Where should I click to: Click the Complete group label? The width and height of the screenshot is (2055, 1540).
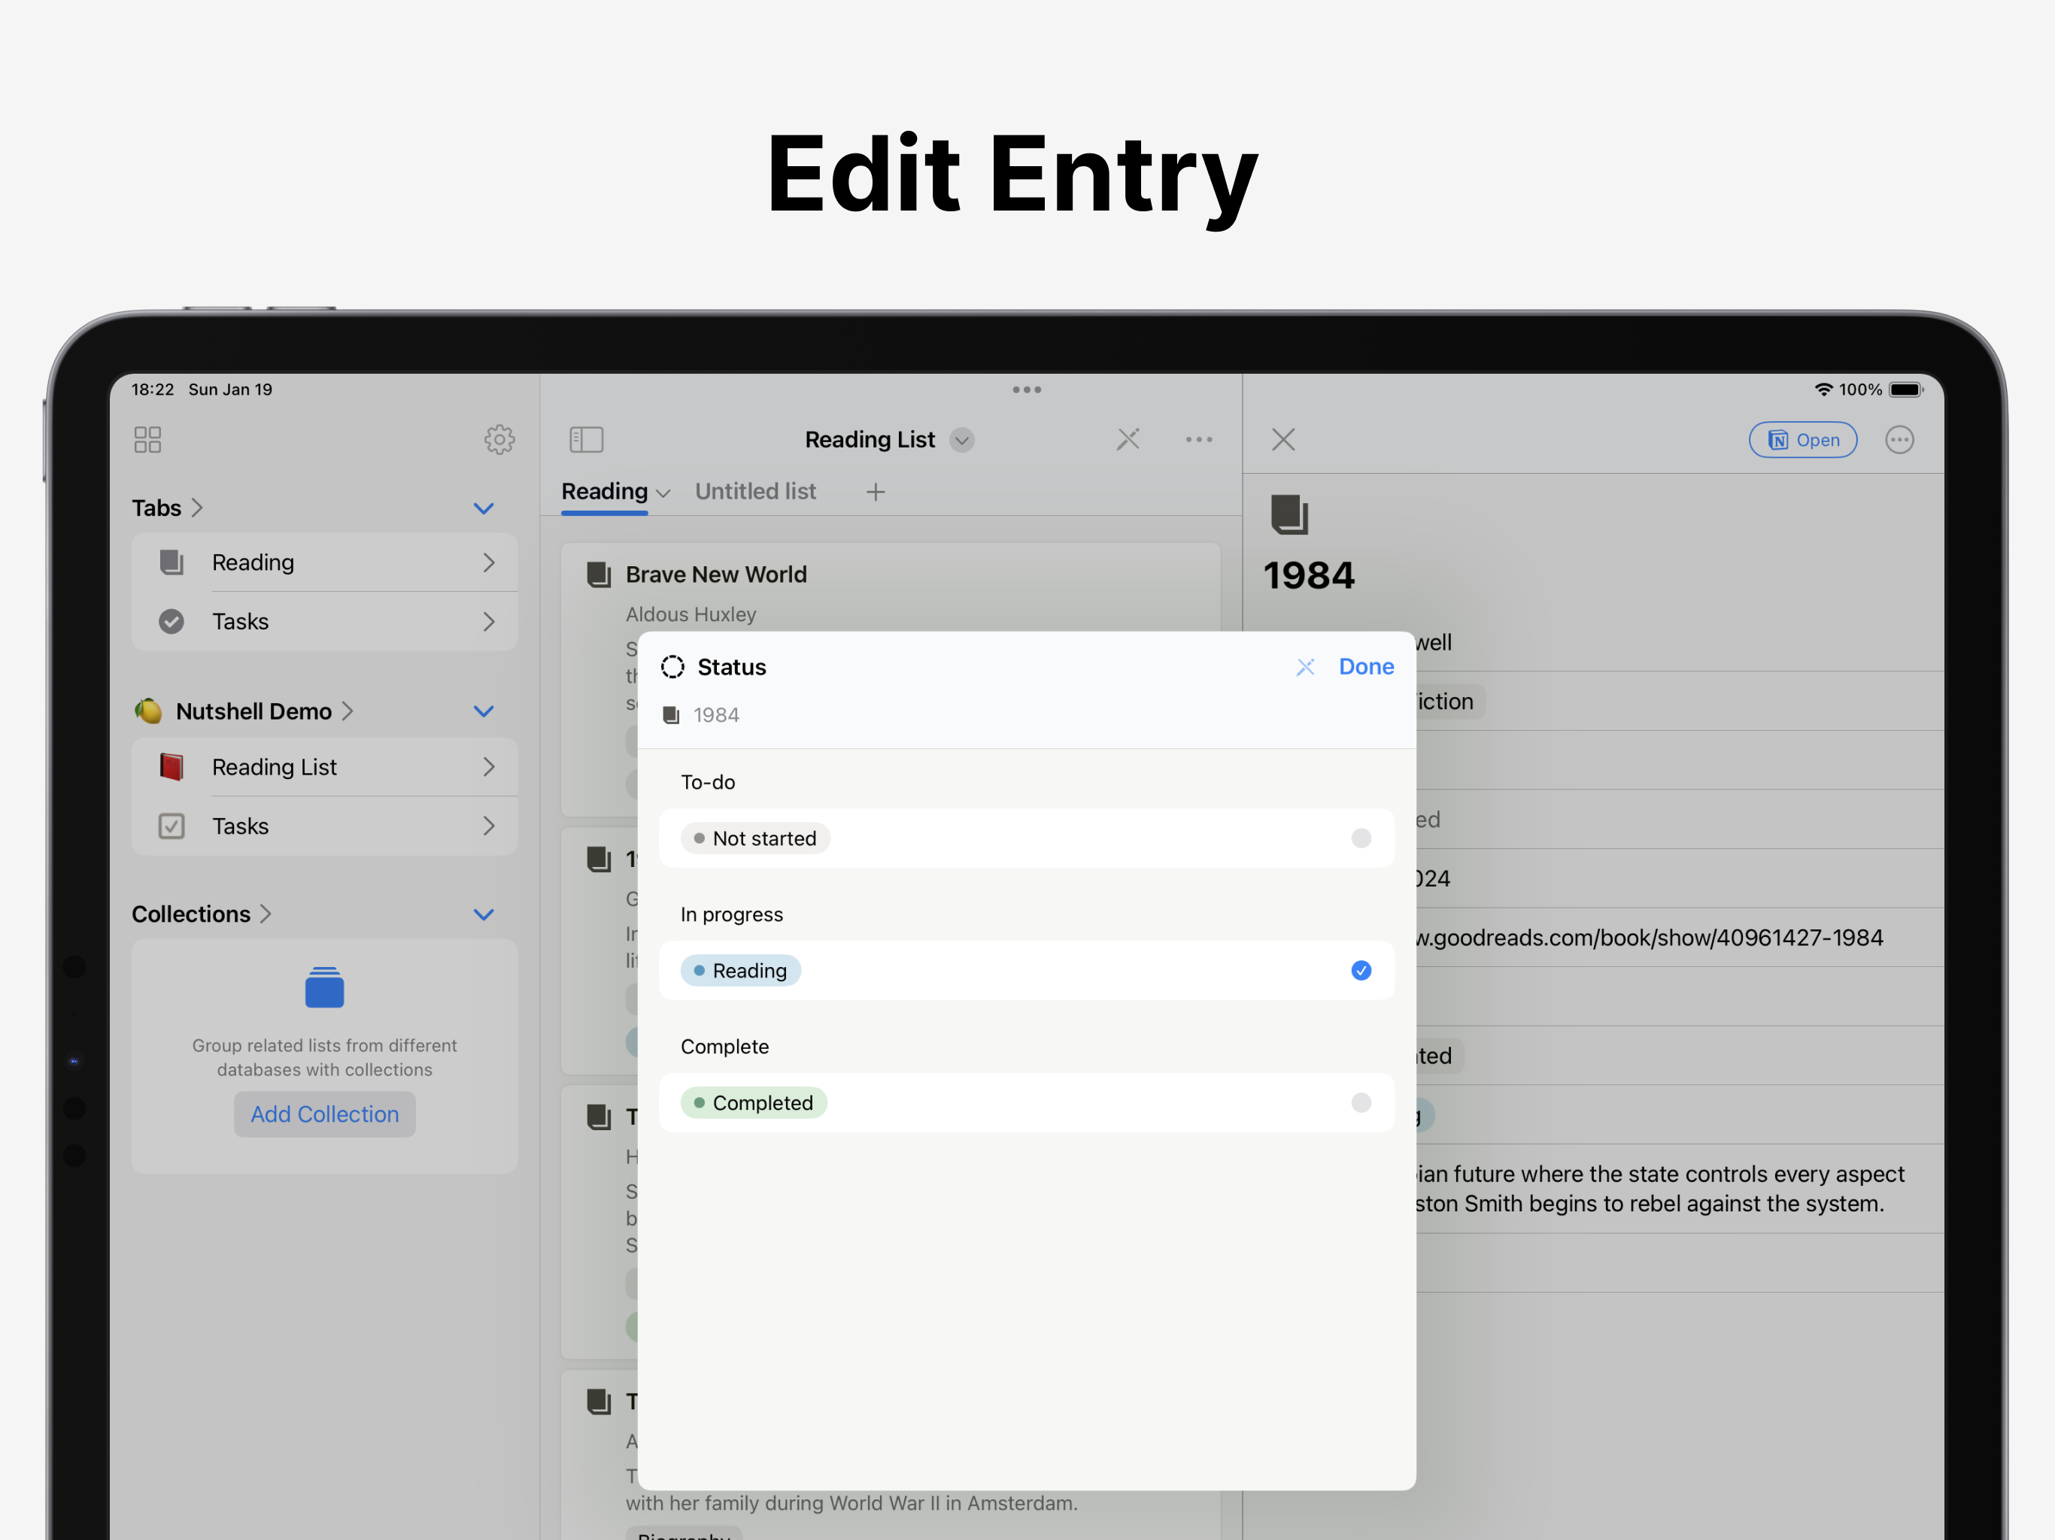pyautogui.click(x=726, y=1047)
